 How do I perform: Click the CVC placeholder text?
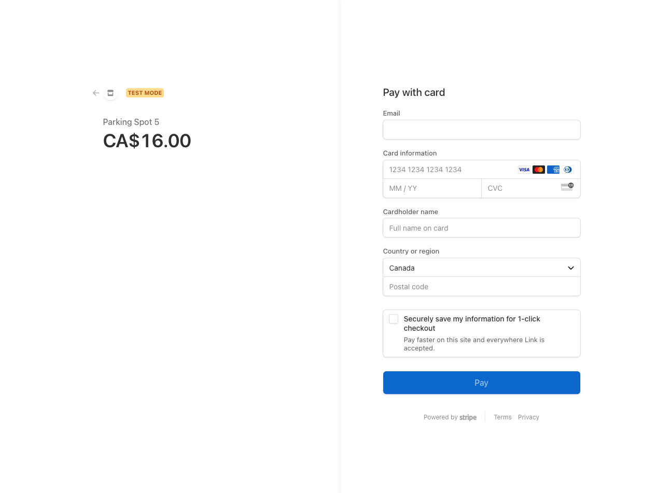pyautogui.click(x=495, y=188)
